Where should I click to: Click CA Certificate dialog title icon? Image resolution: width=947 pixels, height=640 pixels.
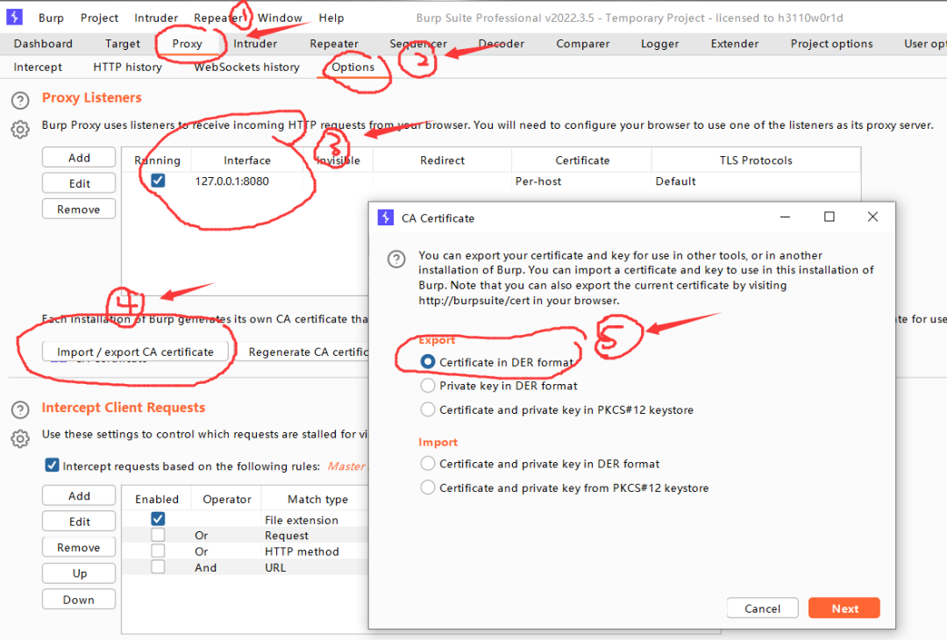[x=385, y=217]
